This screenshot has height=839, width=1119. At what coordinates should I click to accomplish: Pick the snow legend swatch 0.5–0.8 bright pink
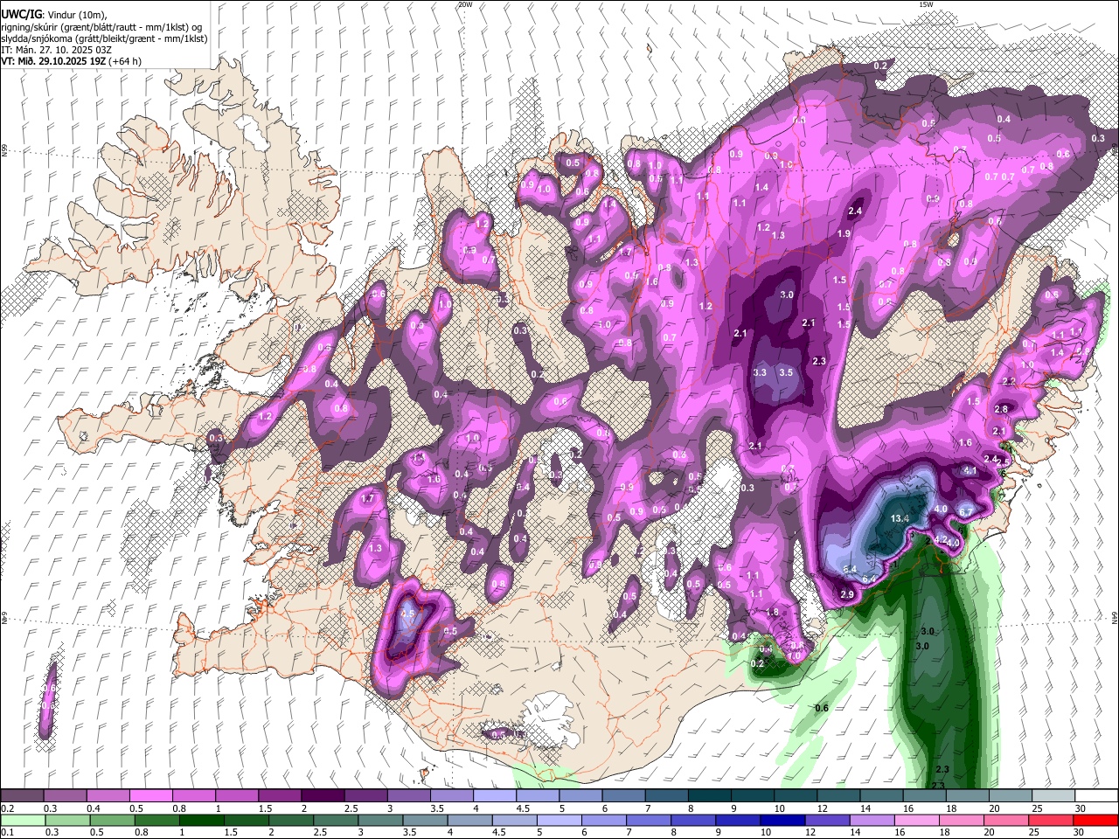click(x=150, y=796)
